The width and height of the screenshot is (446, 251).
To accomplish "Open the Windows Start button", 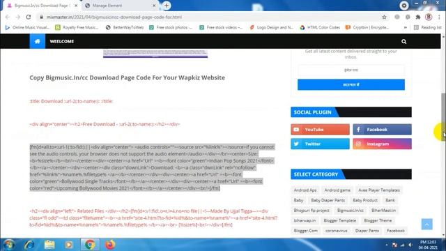I will [x=9, y=245].
